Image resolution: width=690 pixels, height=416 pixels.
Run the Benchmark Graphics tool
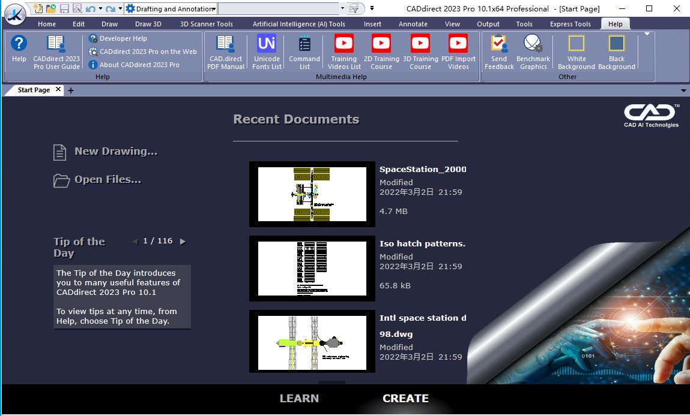(x=533, y=51)
